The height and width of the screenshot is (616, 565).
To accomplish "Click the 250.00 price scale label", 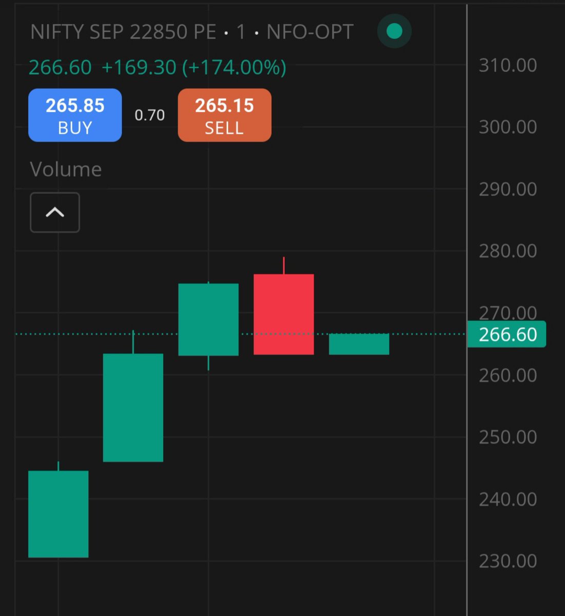I will 508,437.
